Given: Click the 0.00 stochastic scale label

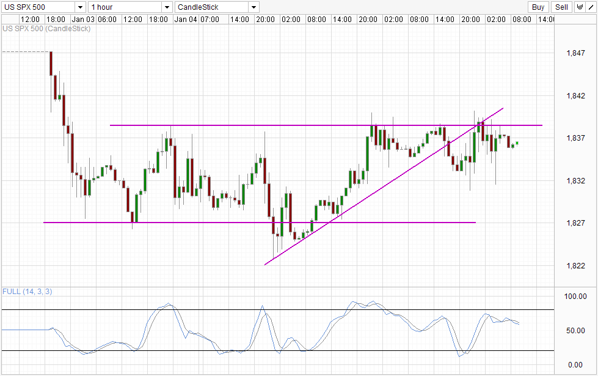Looking at the screenshot, I should click(575, 365).
